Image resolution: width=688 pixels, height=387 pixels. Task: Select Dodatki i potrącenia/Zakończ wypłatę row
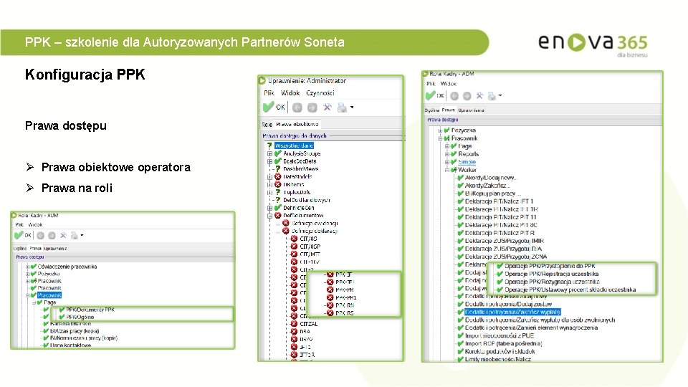(x=512, y=312)
